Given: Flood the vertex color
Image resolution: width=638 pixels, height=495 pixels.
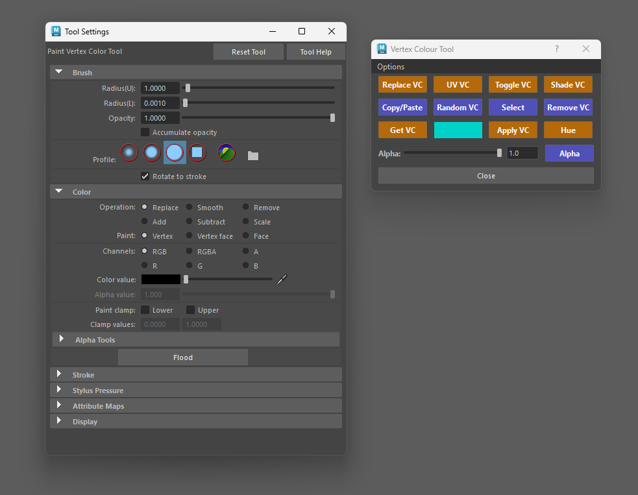Looking at the screenshot, I should pos(183,357).
